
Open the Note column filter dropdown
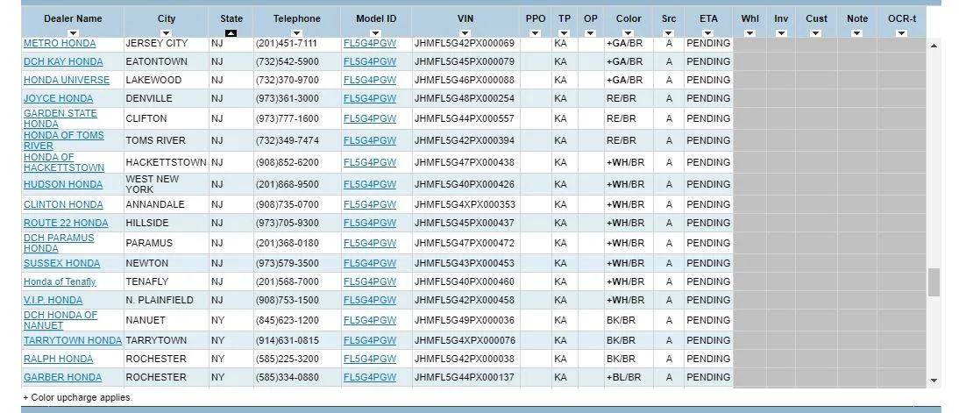tap(856, 33)
